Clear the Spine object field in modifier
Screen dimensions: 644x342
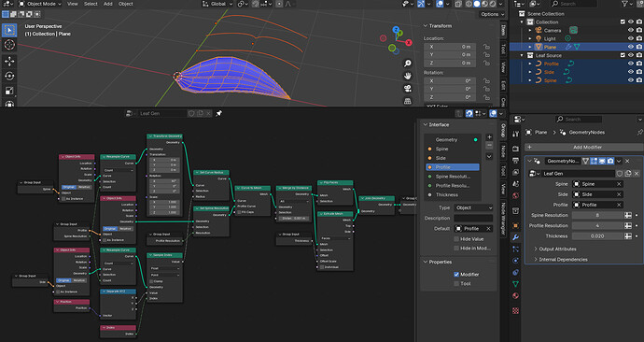pos(619,184)
